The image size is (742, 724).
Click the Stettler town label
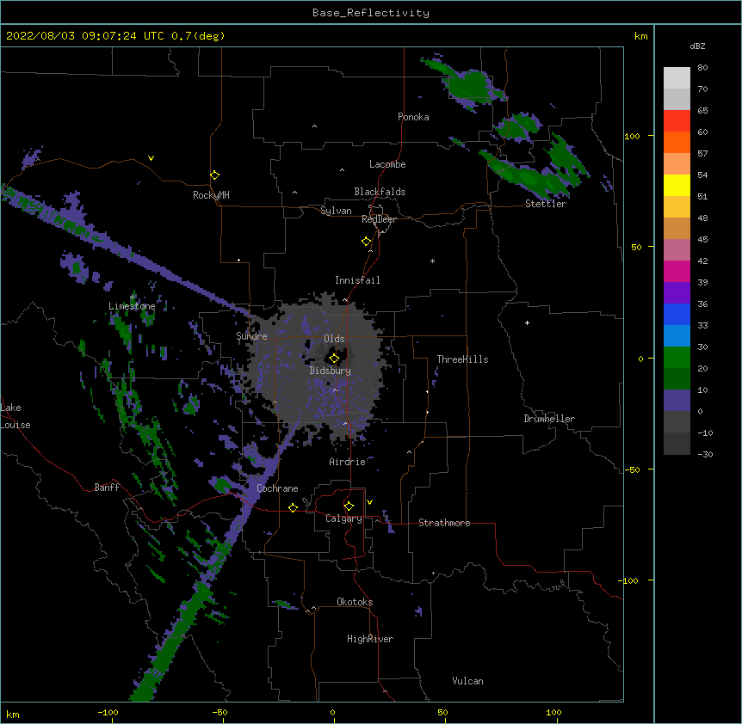click(x=546, y=204)
